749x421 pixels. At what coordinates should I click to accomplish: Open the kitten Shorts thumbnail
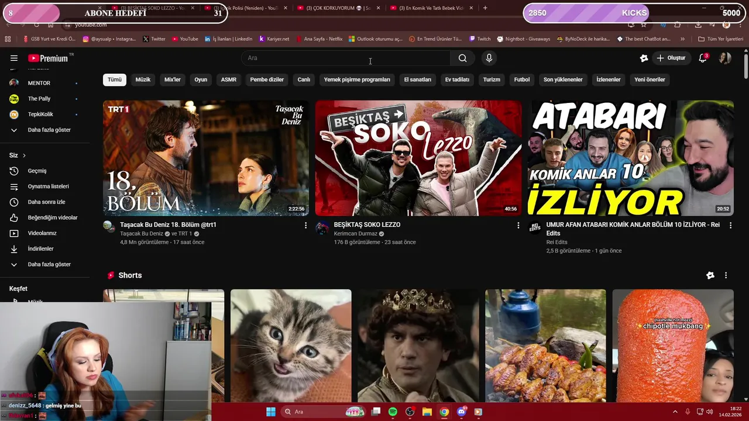[291, 346]
